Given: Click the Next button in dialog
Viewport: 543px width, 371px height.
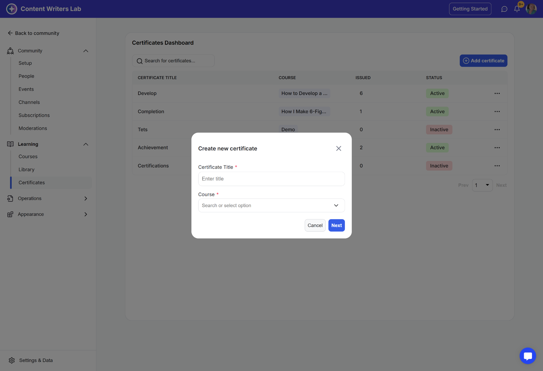Looking at the screenshot, I should (x=336, y=225).
